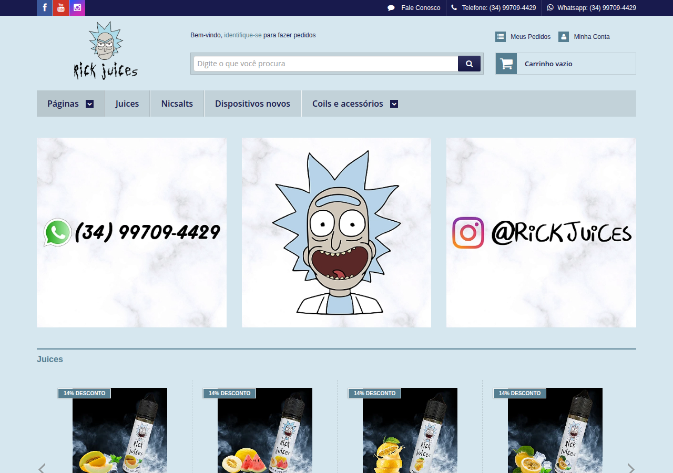The image size is (673, 473).
Task: Click the Rick face center banner
Action: pyautogui.click(x=336, y=232)
